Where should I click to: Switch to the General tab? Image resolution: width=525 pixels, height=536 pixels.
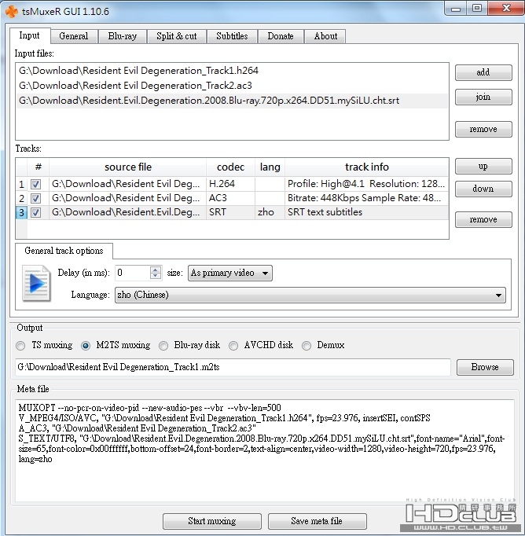click(x=74, y=36)
